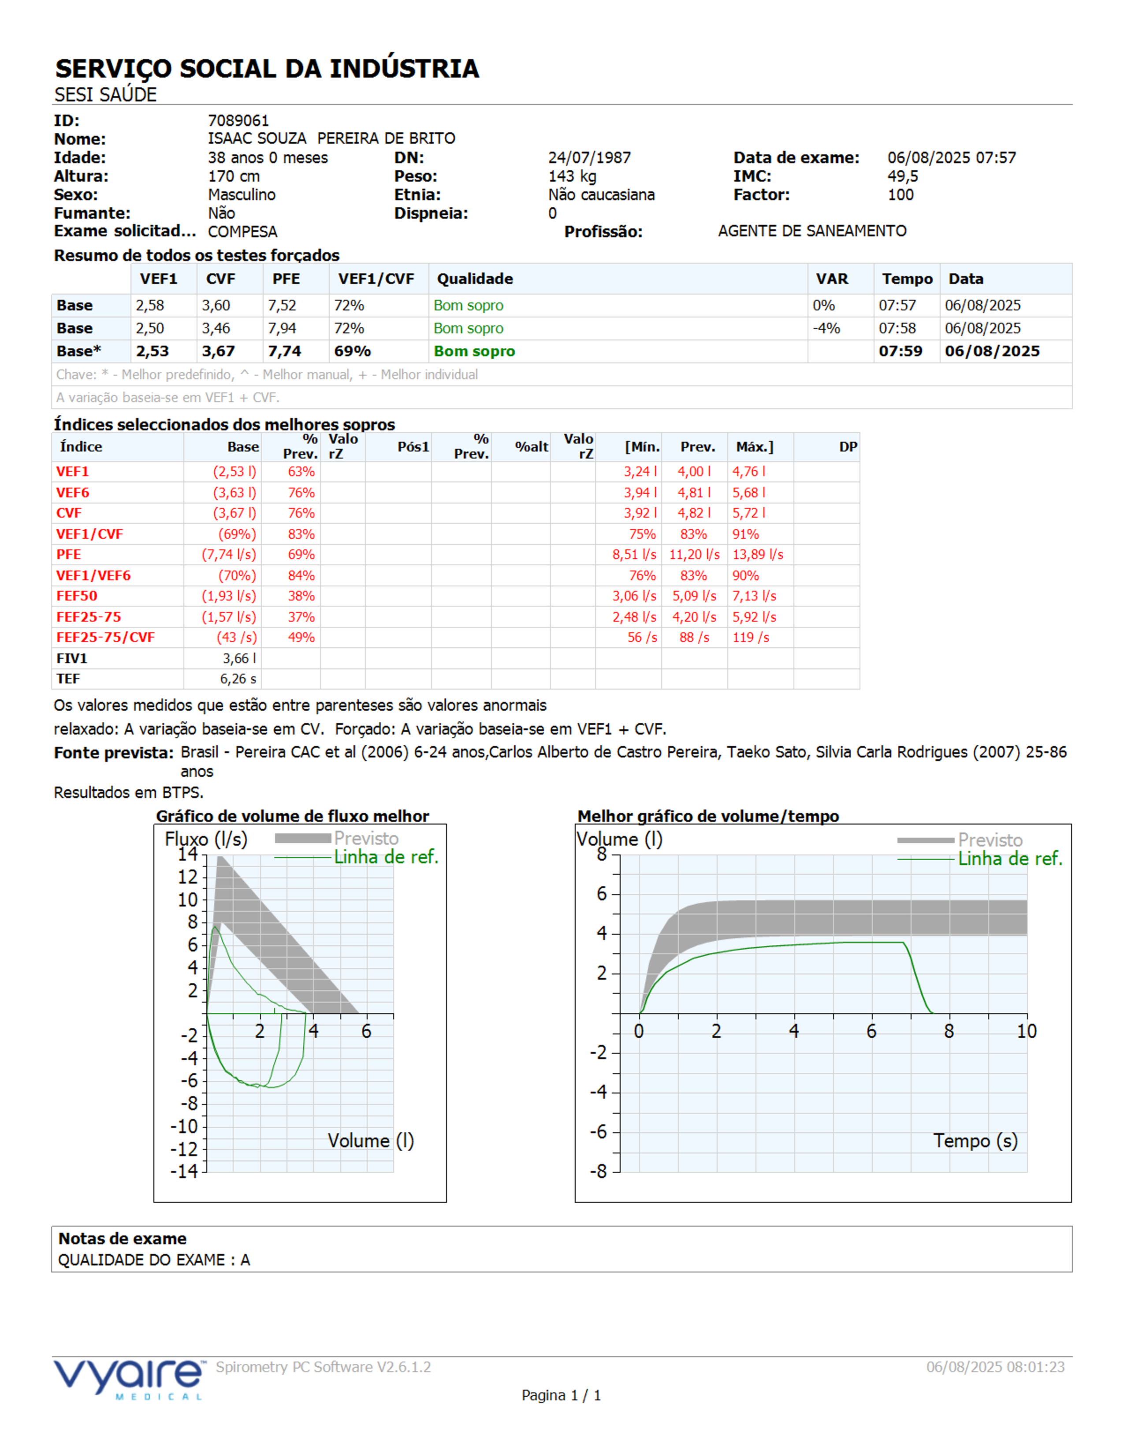Select the Fonte prevista label
Image resolution: width=1124 pixels, height=1455 pixels.
coord(113,754)
